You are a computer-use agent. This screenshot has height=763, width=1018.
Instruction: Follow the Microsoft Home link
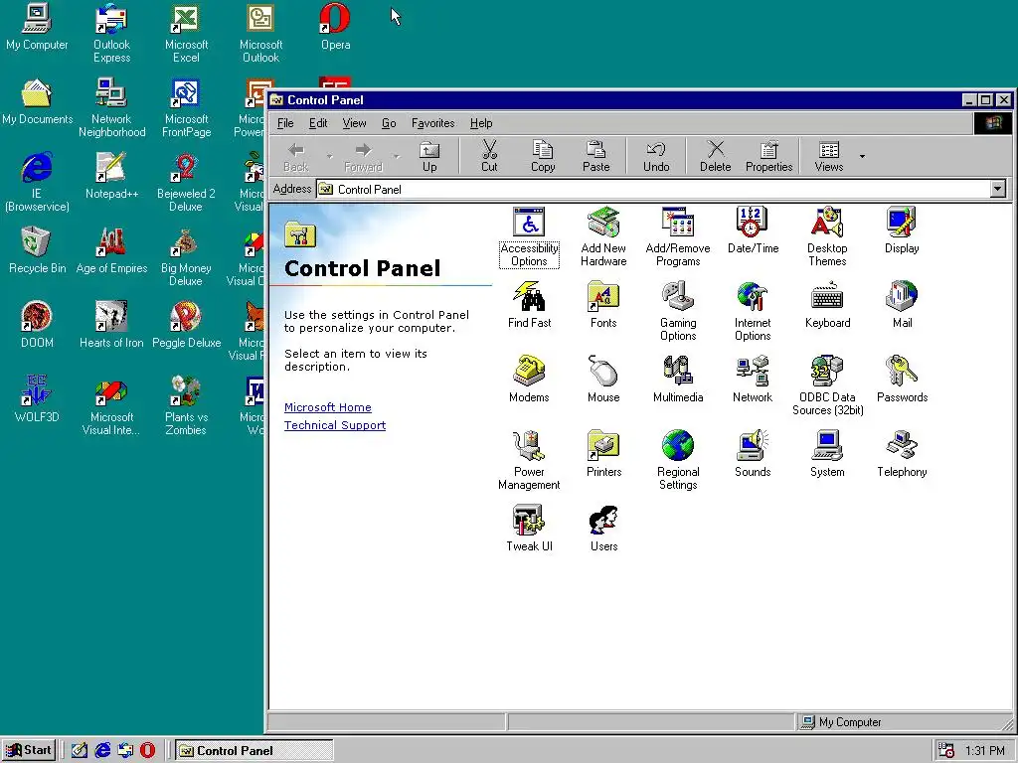(x=328, y=407)
